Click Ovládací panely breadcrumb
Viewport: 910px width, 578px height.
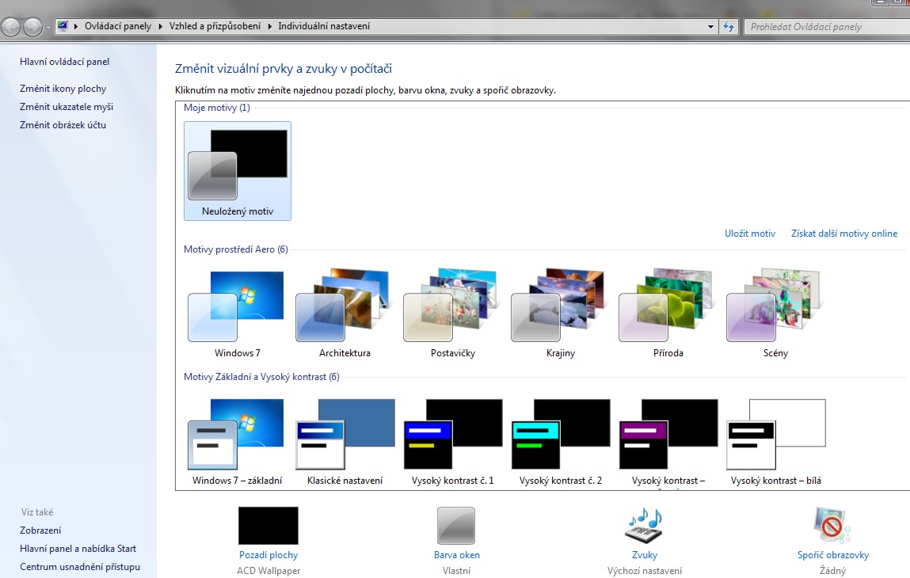point(118,26)
